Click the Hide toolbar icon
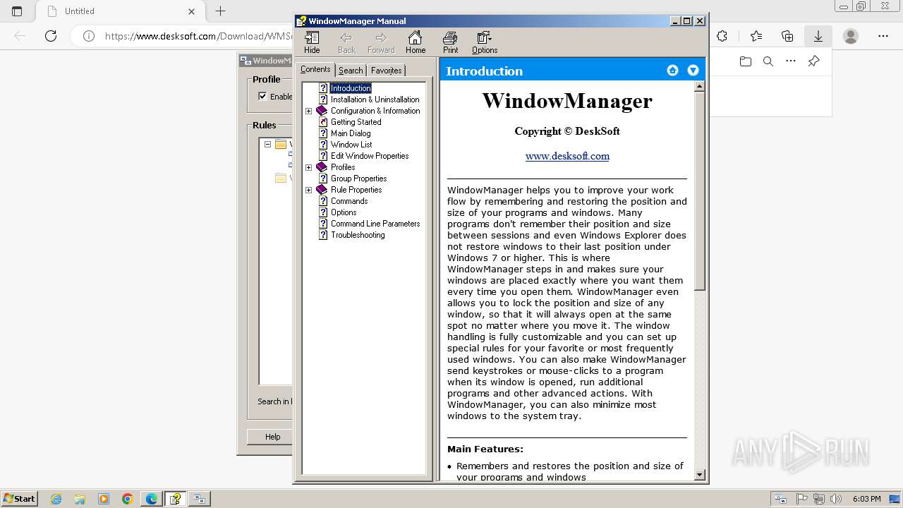Image resolution: width=903 pixels, height=508 pixels. coord(312,42)
